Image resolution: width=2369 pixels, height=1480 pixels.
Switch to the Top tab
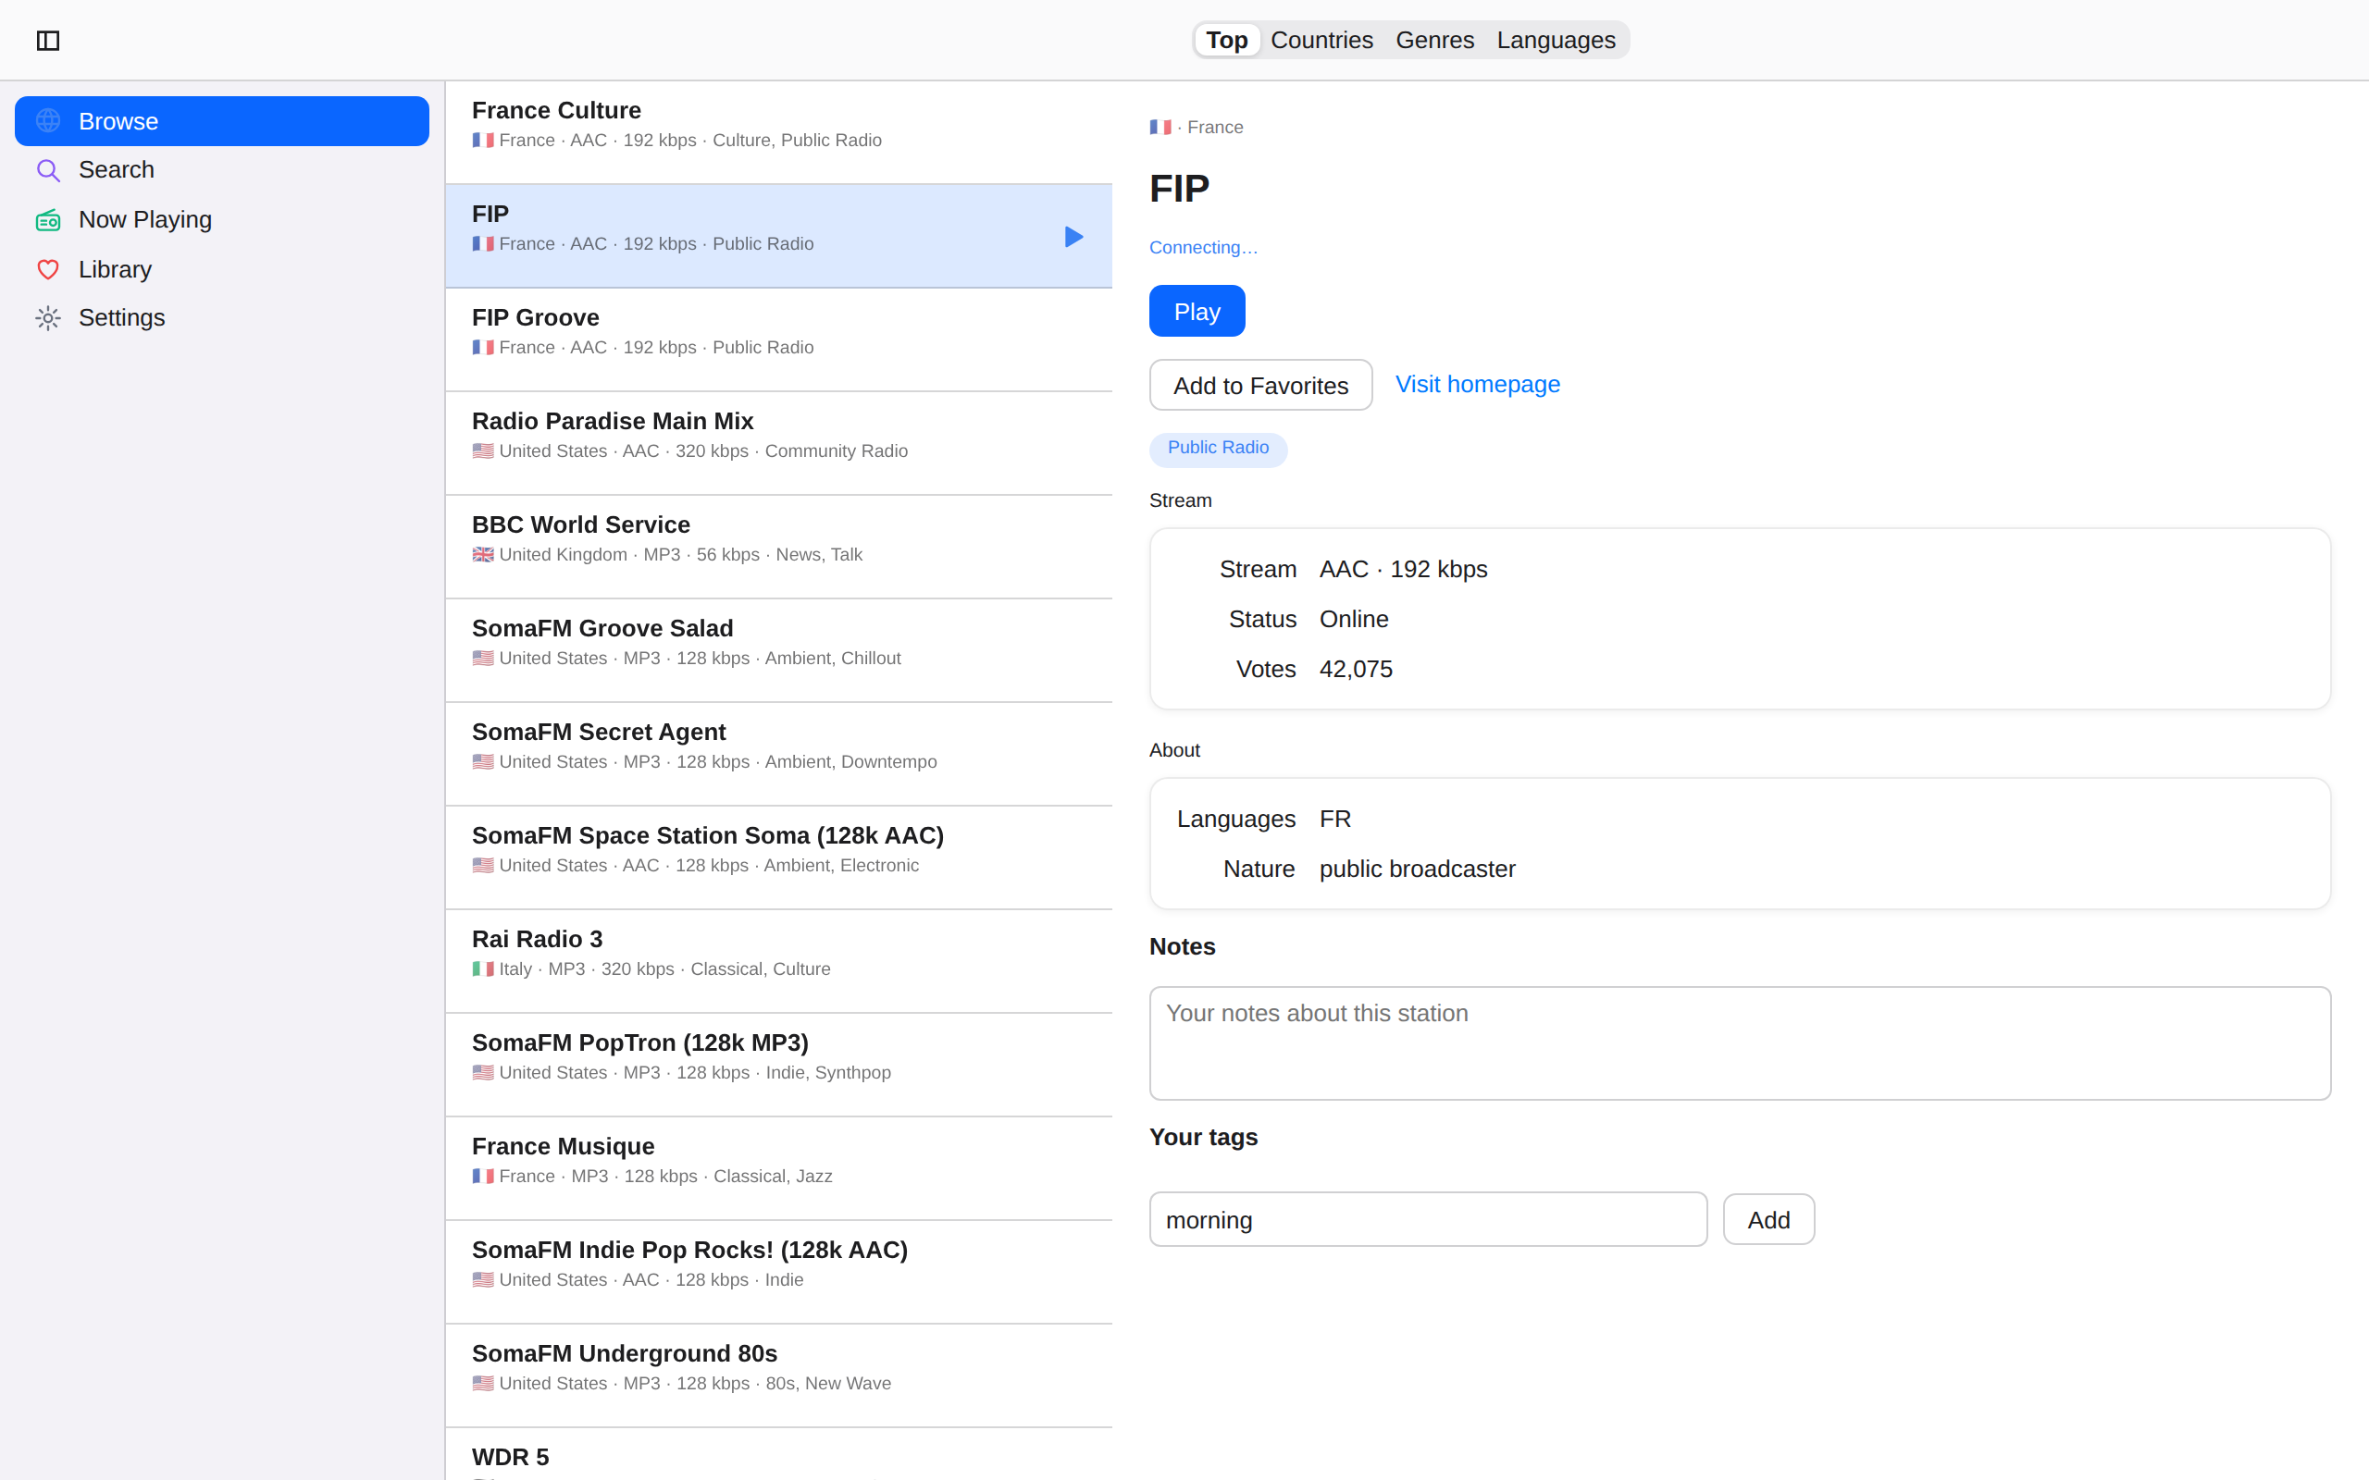tap(1226, 40)
